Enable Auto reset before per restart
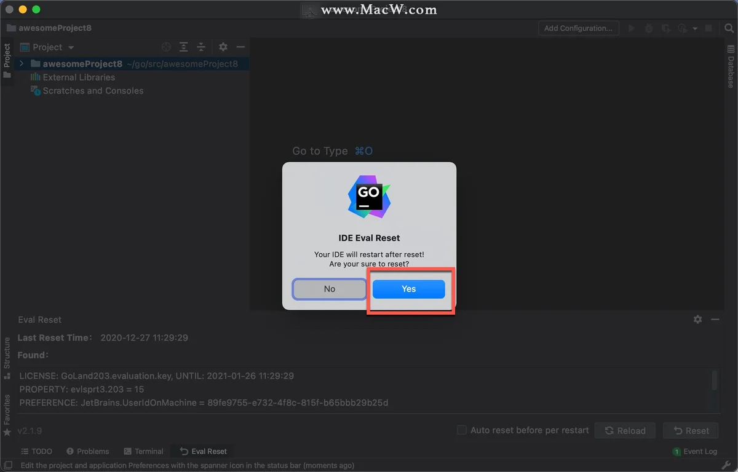 coord(462,430)
